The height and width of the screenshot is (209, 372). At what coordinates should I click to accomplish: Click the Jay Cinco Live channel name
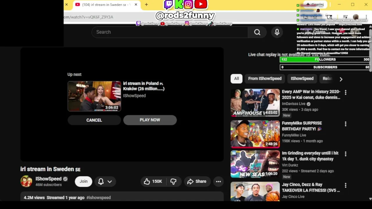click(x=293, y=197)
